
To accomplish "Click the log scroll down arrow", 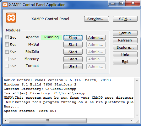I will click(x=137, y=115).
